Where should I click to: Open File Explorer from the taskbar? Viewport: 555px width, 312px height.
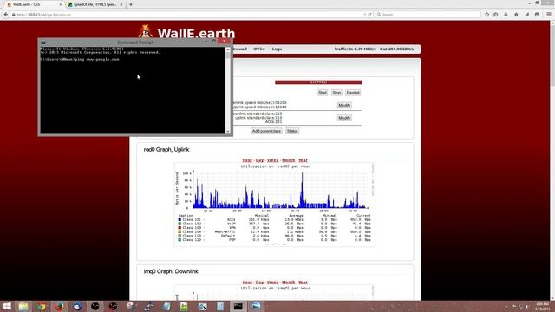click(23, 306)
